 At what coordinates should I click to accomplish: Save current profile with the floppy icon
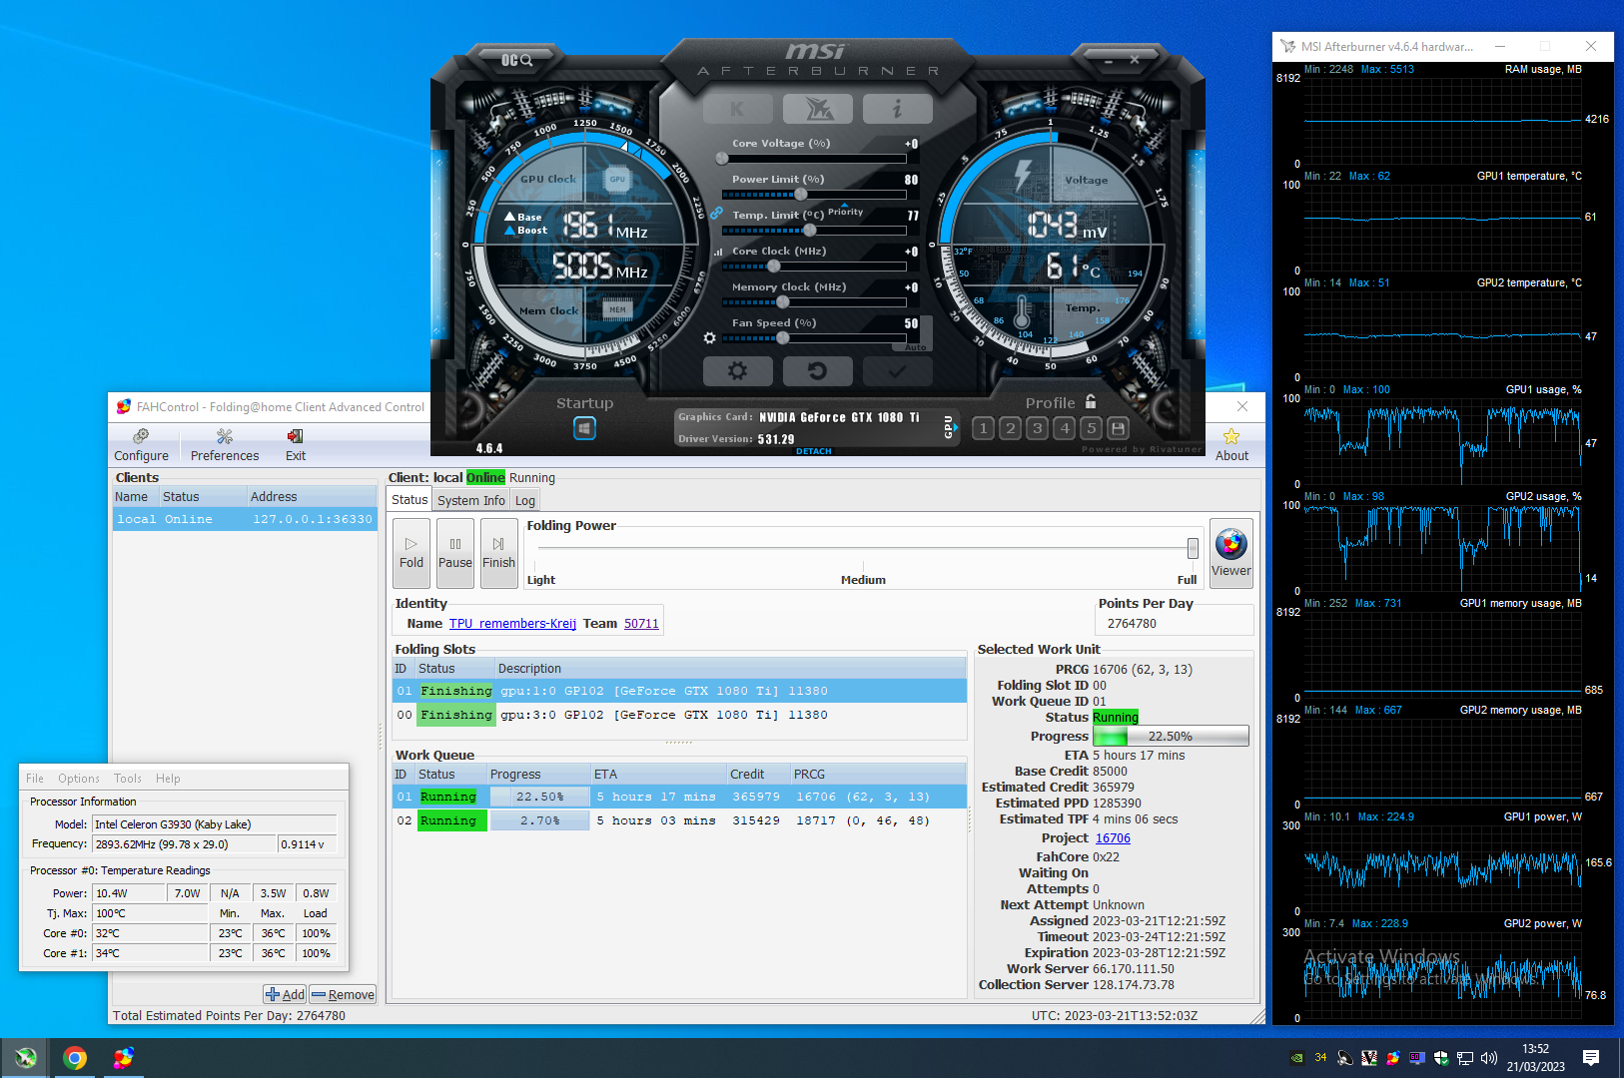coord(1118,428)
